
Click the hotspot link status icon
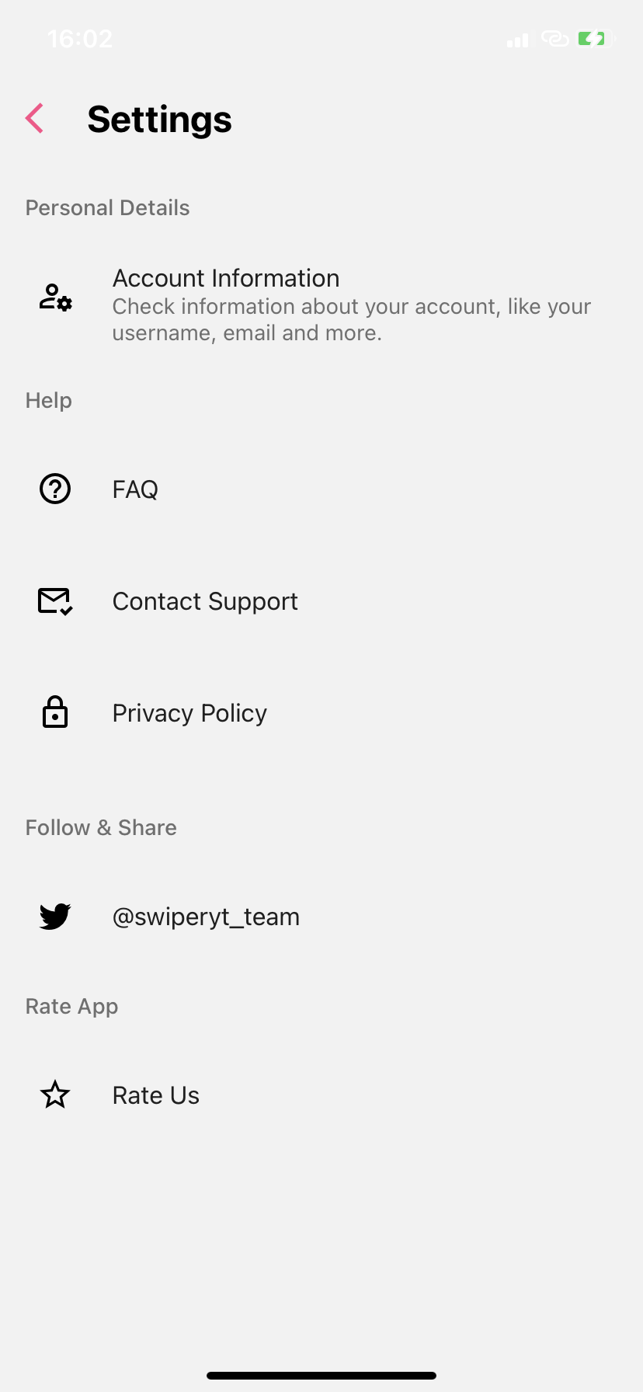555,39
